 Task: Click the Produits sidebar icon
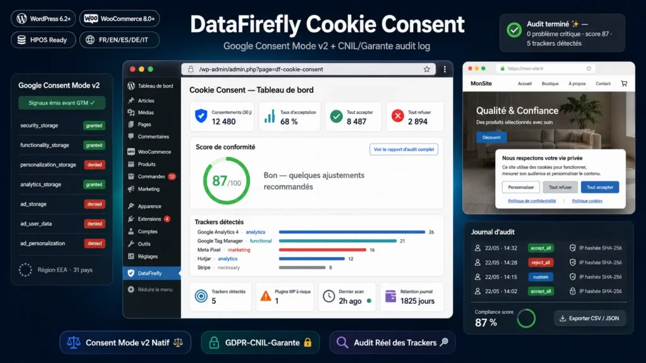(x=131, y=164)
